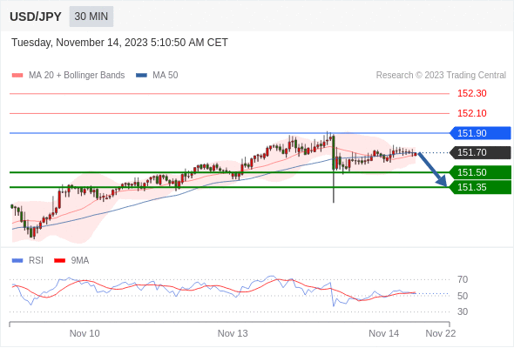Click the pink MA 20 legend swatch
Image resolution: width=514 pixels, height=348 pixels.
tap(17, 76)
